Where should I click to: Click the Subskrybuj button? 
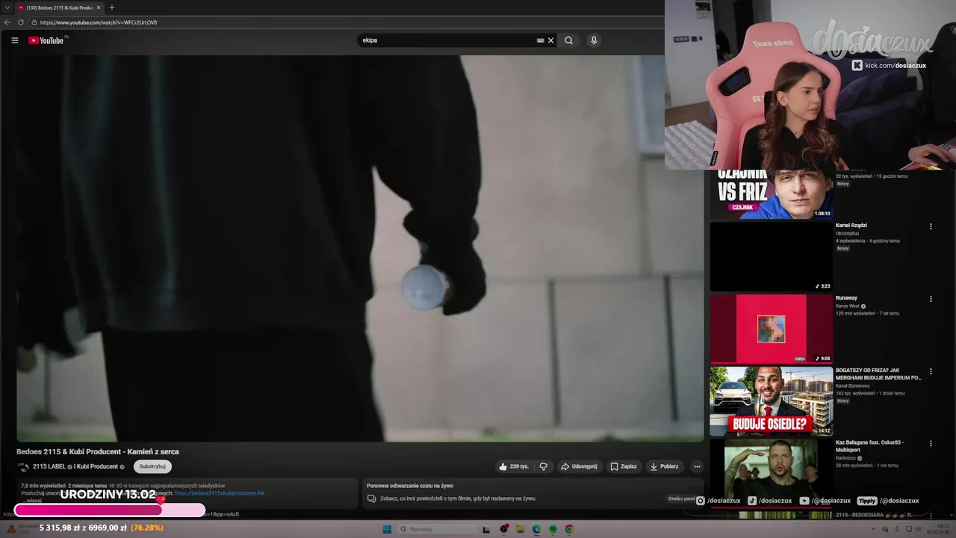pyautogui.click(x=152, y=466)
